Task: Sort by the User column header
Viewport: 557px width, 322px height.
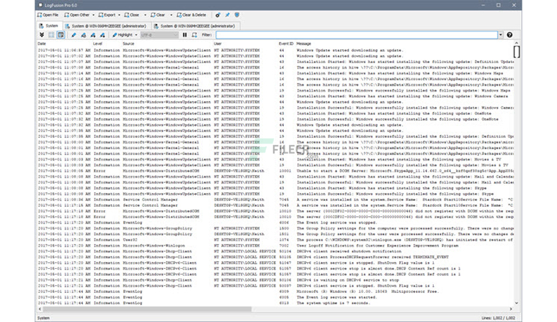Action: click(x=218, y=44)
